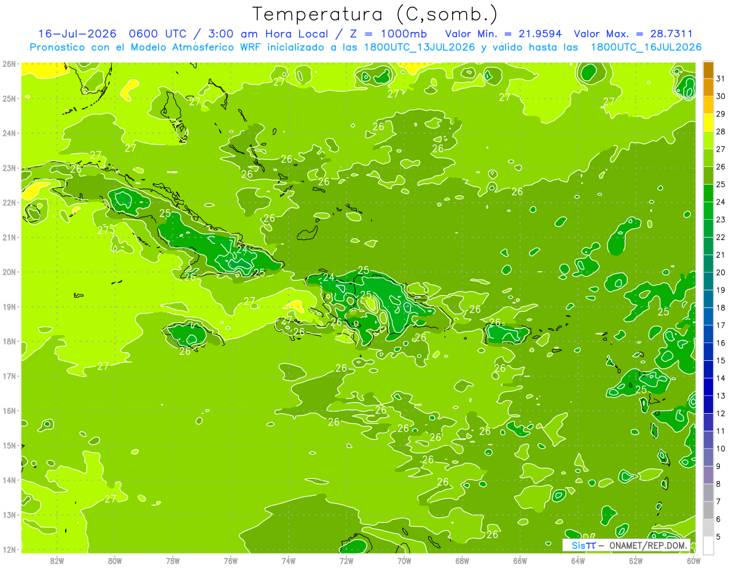737x569 pixels.
Task: Click the "Temperatura (C,somb.)" map title
Action: [374, 15]
